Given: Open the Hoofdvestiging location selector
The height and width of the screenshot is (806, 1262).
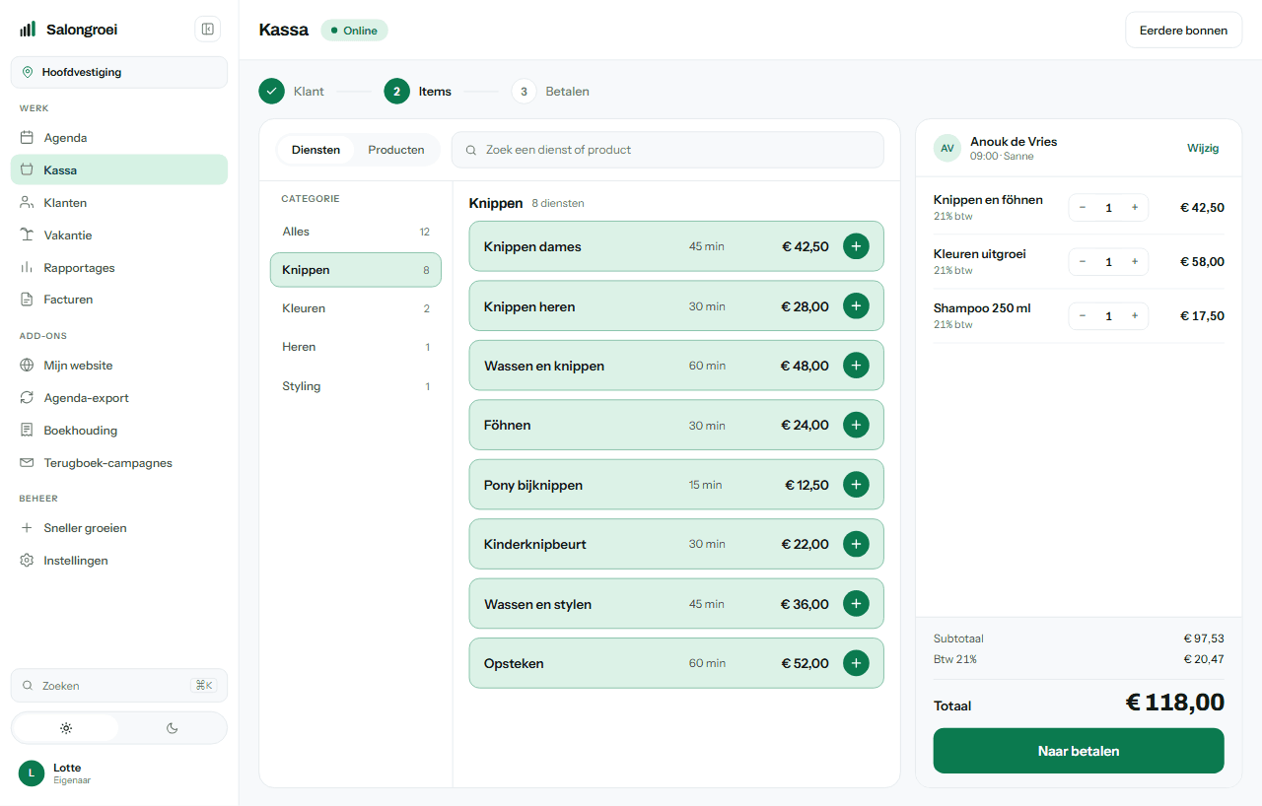Looking at the screenshot, I should (119, 72).
